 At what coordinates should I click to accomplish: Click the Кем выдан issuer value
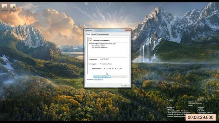106,64
